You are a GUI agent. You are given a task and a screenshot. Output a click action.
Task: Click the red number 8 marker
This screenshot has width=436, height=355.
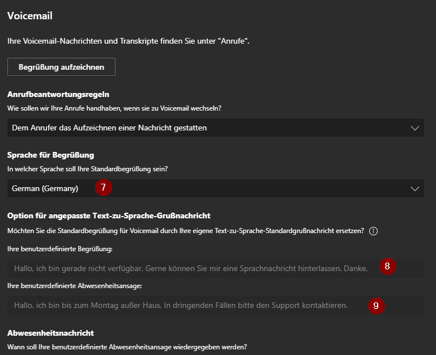tap(387, 267)
